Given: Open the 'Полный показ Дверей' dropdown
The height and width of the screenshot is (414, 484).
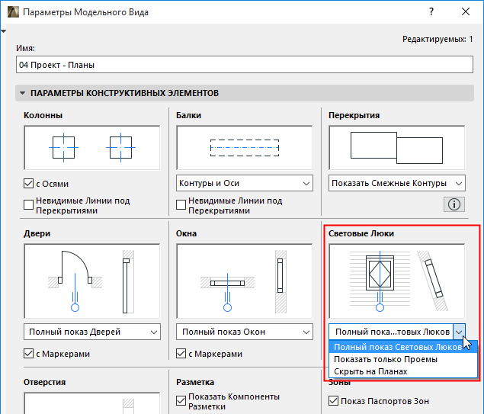Looking at the screenshot, I should 92,332.
